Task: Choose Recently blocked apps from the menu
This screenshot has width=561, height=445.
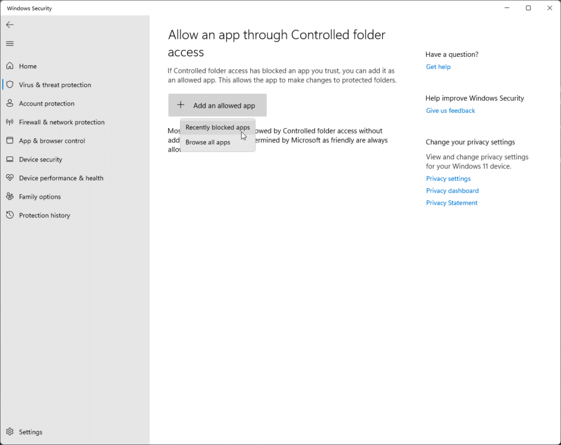Action: (217, 127)
